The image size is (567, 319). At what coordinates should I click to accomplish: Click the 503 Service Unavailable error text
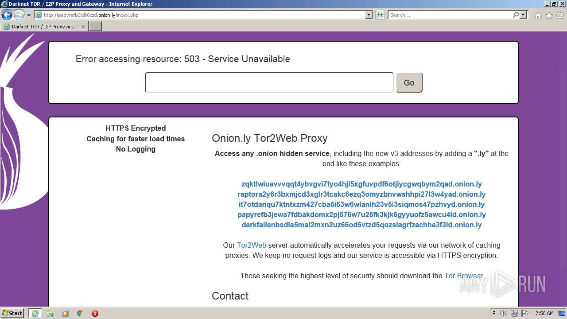tap(183, 59)
